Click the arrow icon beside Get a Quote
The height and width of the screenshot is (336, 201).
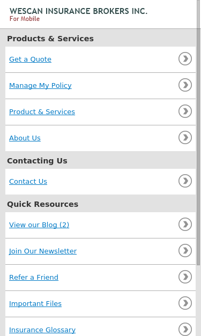[x=185, y=59]
